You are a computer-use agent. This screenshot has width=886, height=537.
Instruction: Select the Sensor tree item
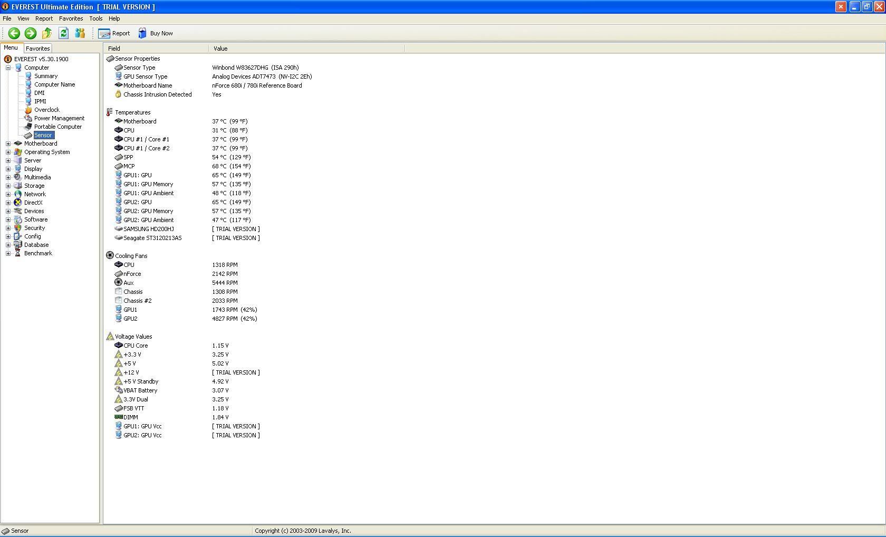[x=43, y=135]
